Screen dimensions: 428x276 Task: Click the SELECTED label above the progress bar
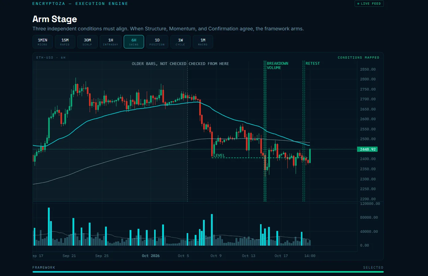click(373, 268)
